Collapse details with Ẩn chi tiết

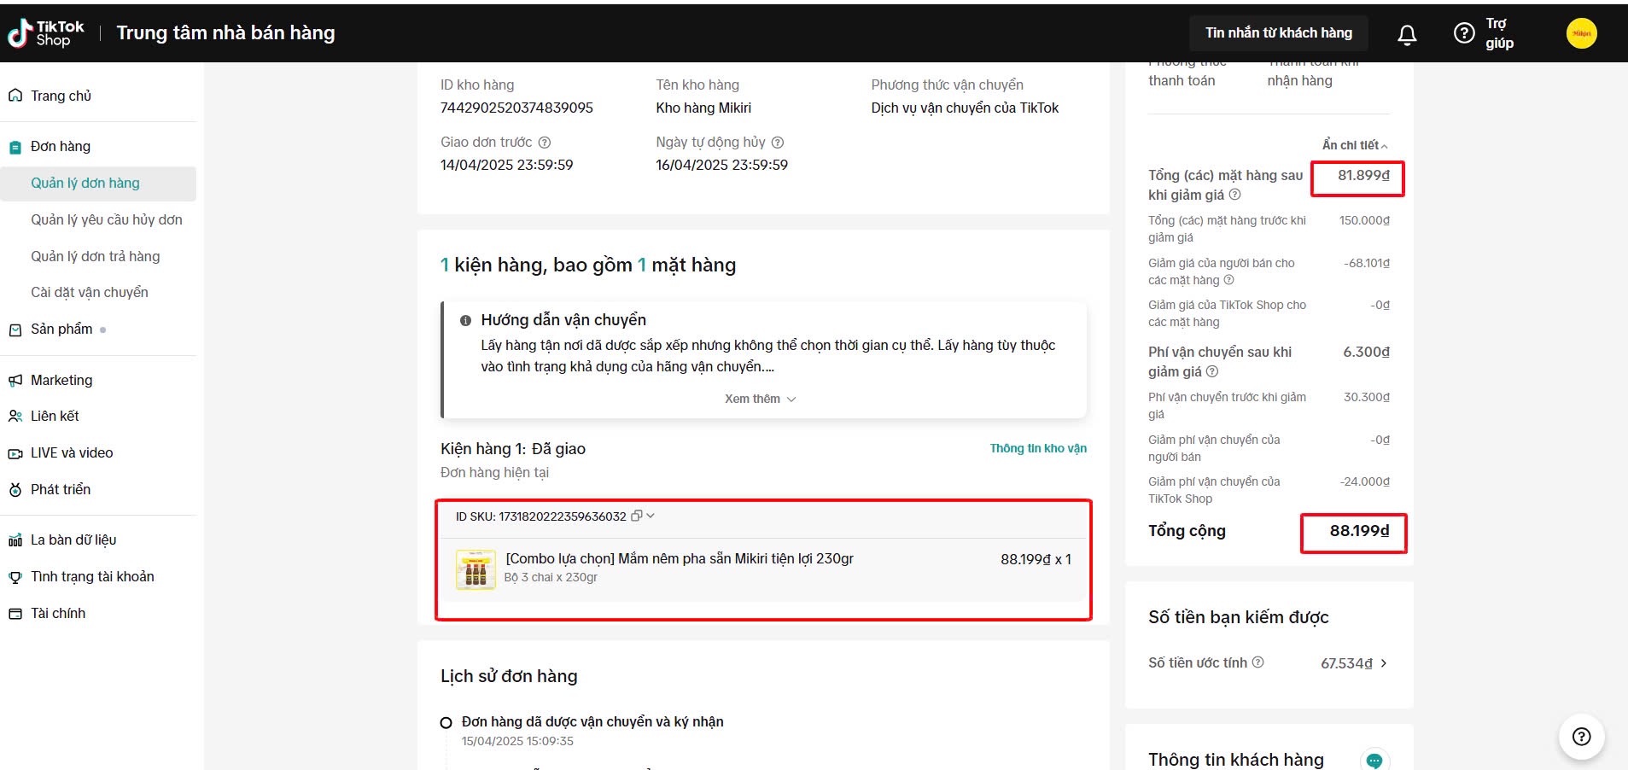1355,145
